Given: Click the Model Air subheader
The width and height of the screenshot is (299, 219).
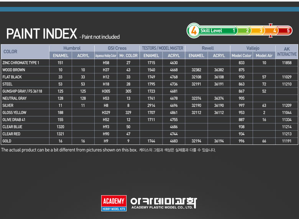Looking at the screenshot, I should point(264,56).
